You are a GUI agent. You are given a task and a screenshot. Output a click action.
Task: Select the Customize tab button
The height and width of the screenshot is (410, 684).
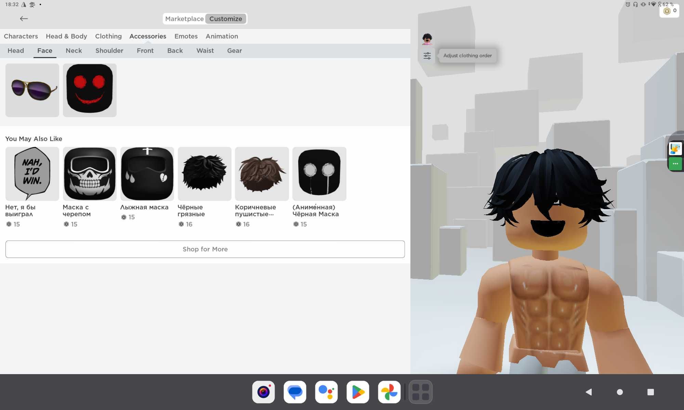click(226, 18)
